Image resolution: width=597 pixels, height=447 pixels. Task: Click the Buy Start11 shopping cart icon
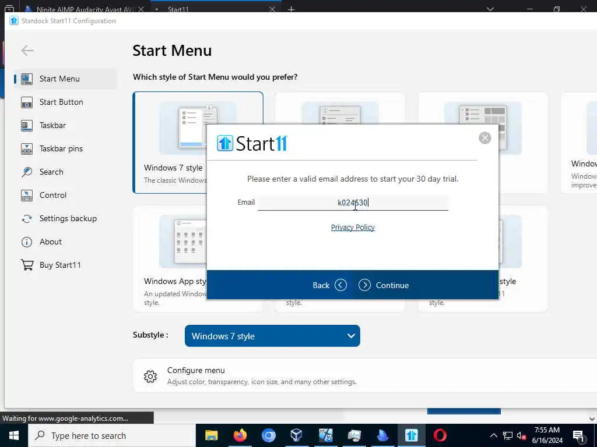[27, 265]
